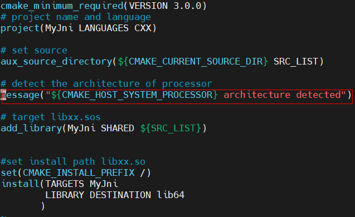Place cursor on VERSION 3.0.0 argument

click(165, 6)
